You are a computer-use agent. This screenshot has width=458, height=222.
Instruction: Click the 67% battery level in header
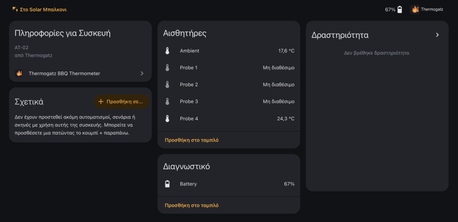point(390,10)
